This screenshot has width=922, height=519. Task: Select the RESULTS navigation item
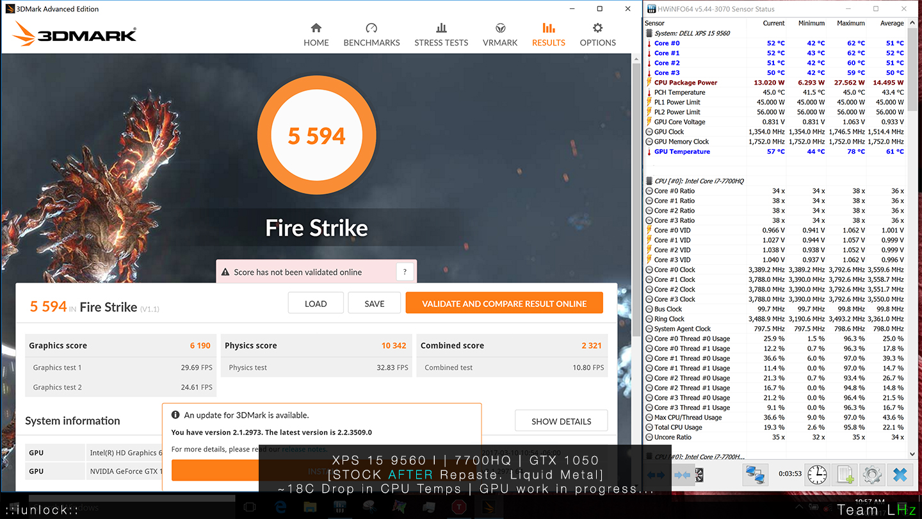tap(549, 35)
